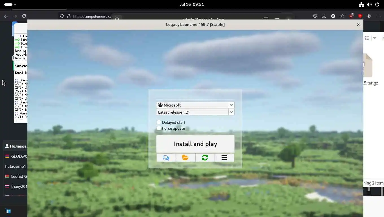Open the launcher hamburger menu

tap(224, 158)
